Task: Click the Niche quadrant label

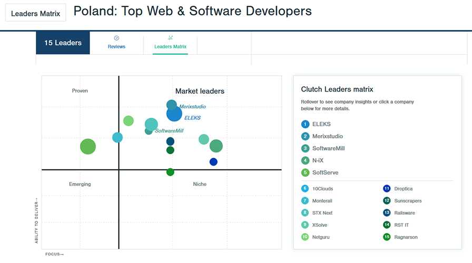Action: tap(200, 184)
